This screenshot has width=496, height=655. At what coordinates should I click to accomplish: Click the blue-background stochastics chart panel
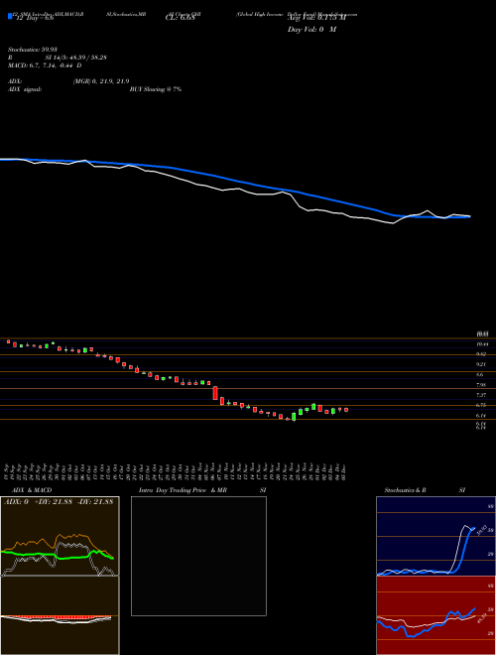pyautogui.click(x=435, y=536)
